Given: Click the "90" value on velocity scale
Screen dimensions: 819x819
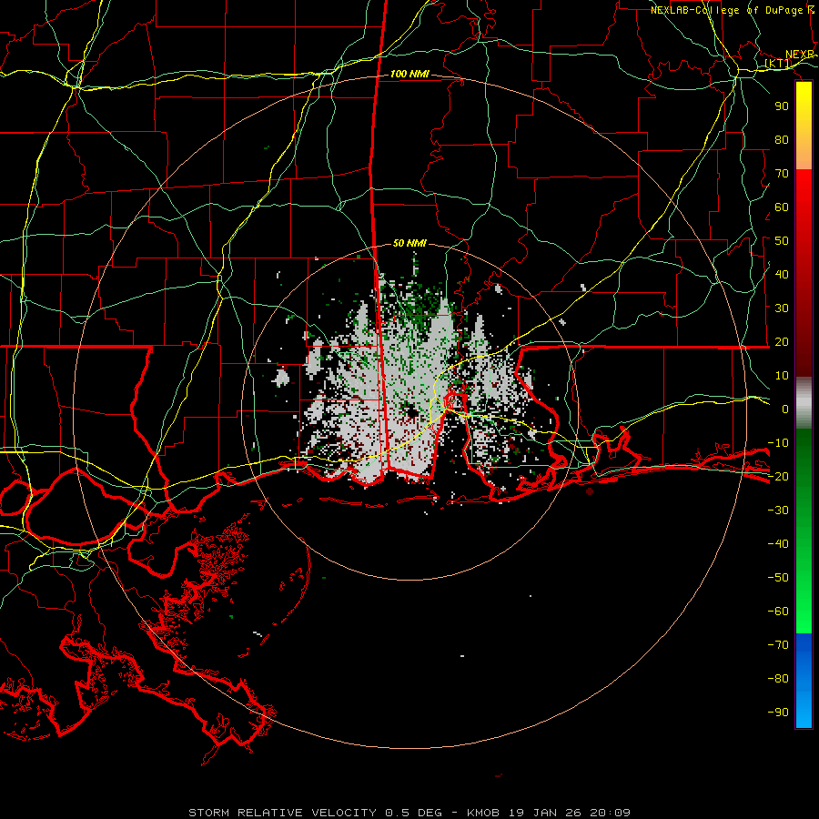Looking at the screenshot, I should click(x=782, y=106).
